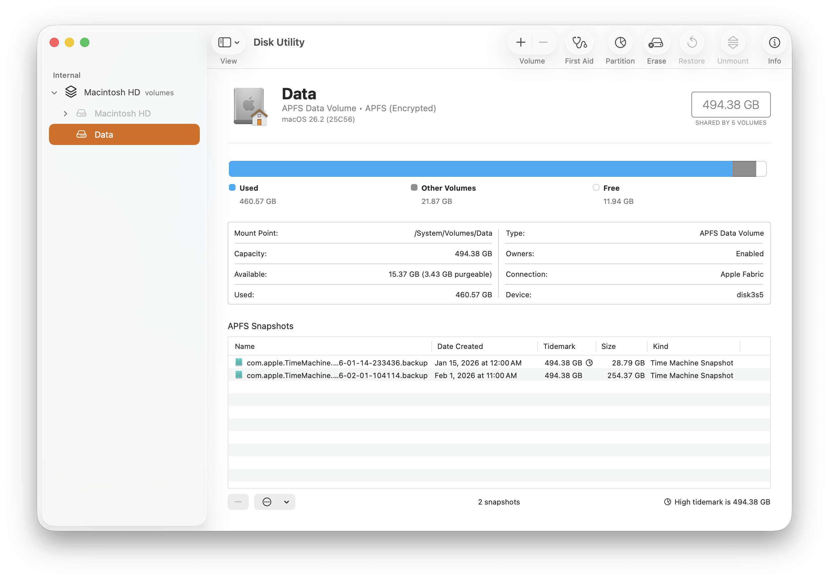
Task: Toggle the Free space legend indicator
Action: click(595, 188)
